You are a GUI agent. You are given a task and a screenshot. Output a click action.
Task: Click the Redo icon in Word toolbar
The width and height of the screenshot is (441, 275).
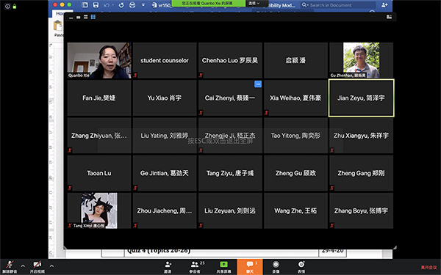[121, 5]
